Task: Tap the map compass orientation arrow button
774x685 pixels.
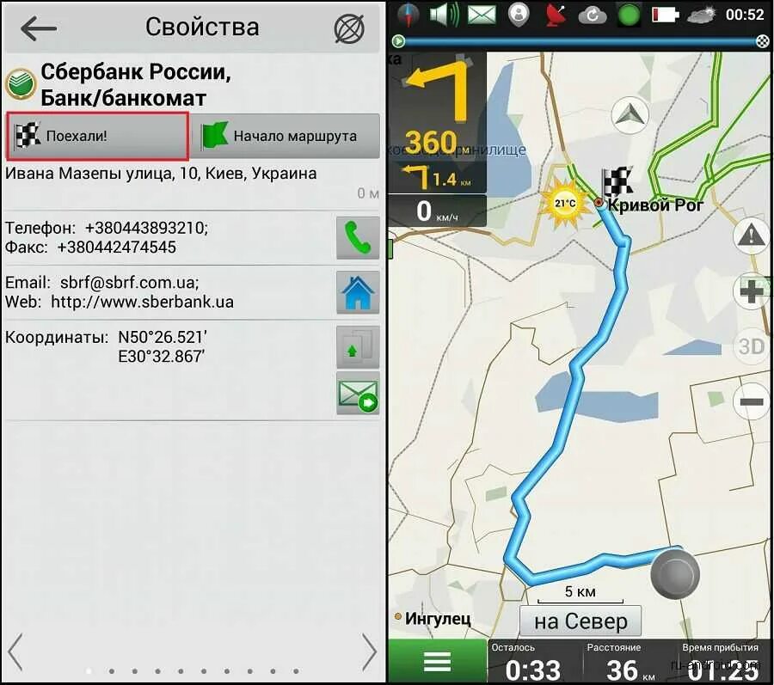Action: [630, 115]
